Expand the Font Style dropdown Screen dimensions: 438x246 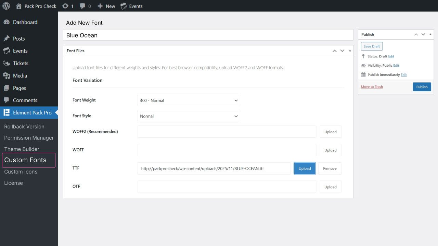189,116
